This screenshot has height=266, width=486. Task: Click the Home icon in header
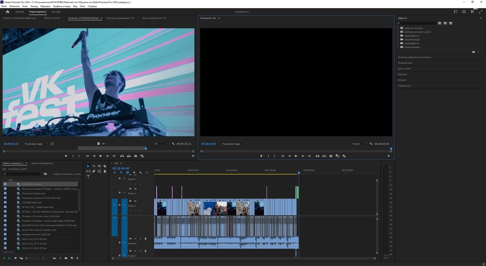(x=8, y=12)
